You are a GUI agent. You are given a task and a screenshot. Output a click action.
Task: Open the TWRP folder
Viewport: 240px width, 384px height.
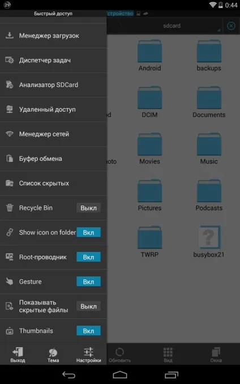(150, 241)
